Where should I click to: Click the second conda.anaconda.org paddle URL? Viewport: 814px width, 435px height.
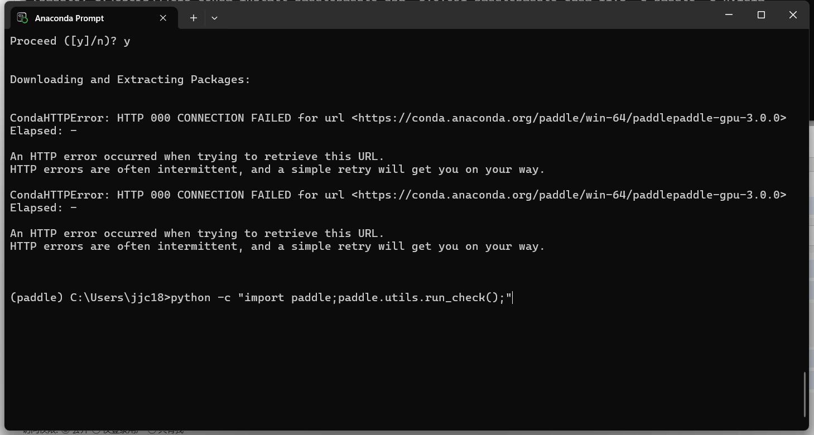[569, 195]
